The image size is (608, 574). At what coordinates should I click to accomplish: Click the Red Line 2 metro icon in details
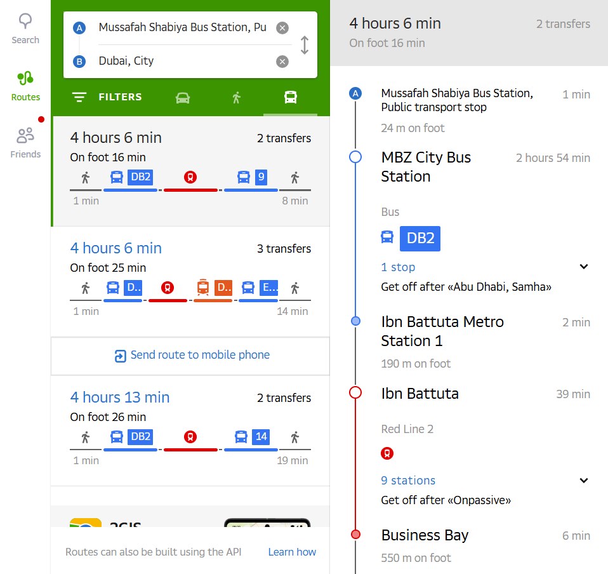point(387,453)
